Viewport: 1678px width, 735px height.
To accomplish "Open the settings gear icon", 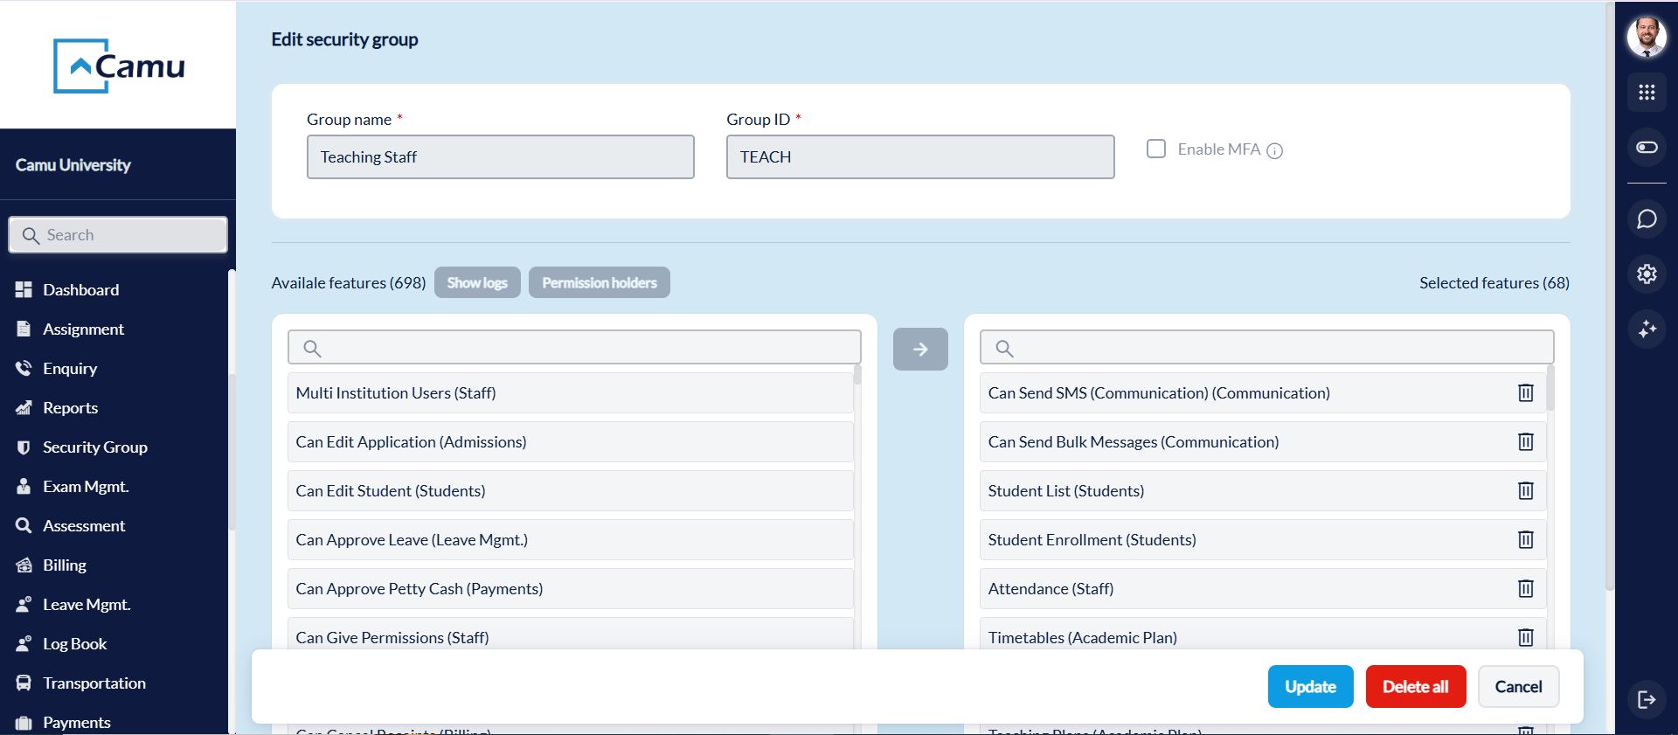I will (1647, 274).
